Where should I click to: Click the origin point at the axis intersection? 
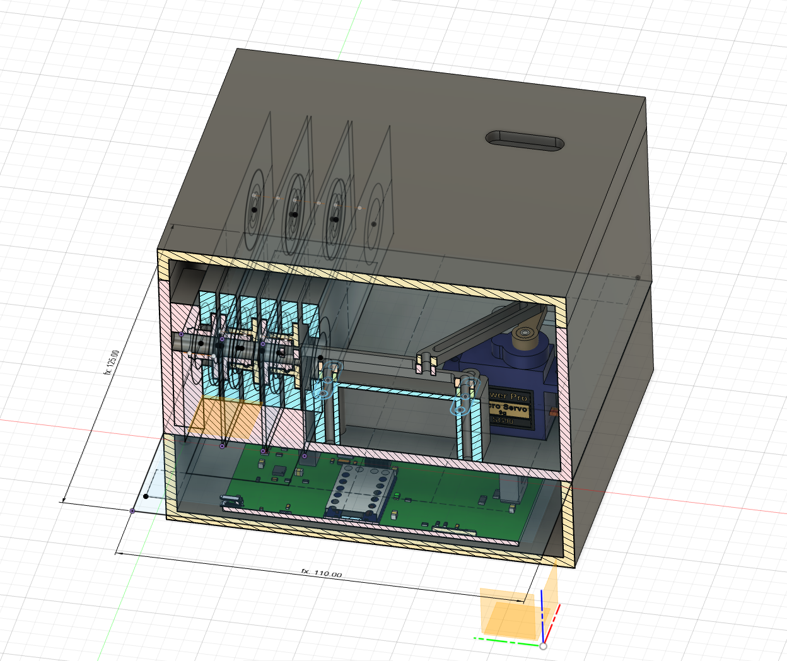point(543,646)
